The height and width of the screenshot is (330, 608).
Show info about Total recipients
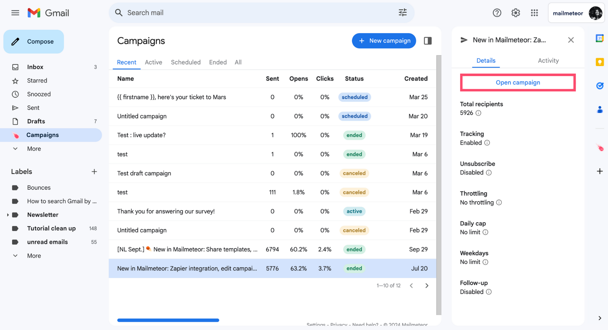click(x=478, y=113)
